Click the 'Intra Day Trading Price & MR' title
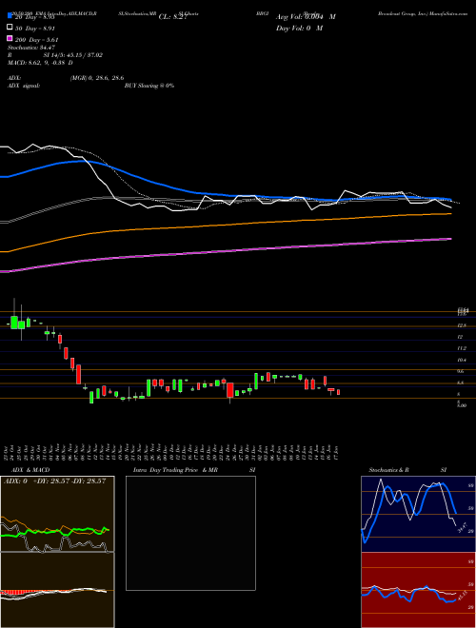This screenshot has width=476, height=628. [175, 470]
